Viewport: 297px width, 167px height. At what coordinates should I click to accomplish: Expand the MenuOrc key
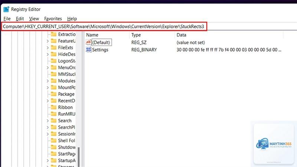(48, 68)
